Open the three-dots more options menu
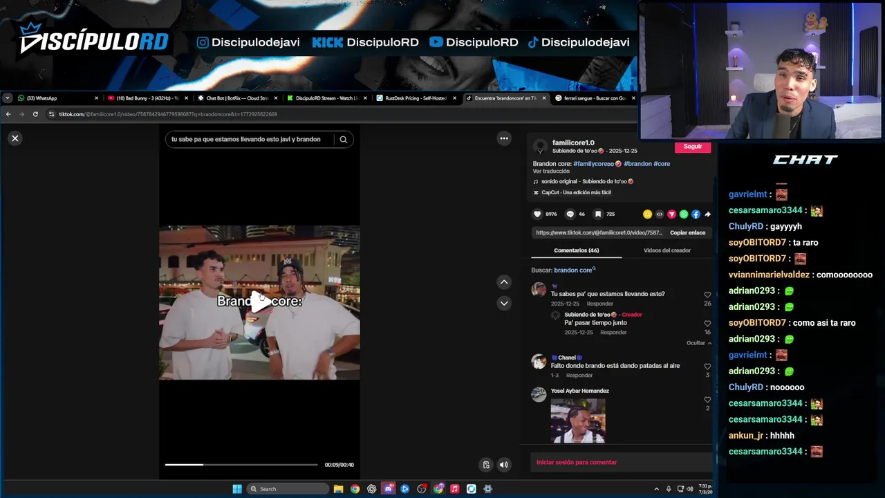885x498 pixels. (x=504, y=138)
